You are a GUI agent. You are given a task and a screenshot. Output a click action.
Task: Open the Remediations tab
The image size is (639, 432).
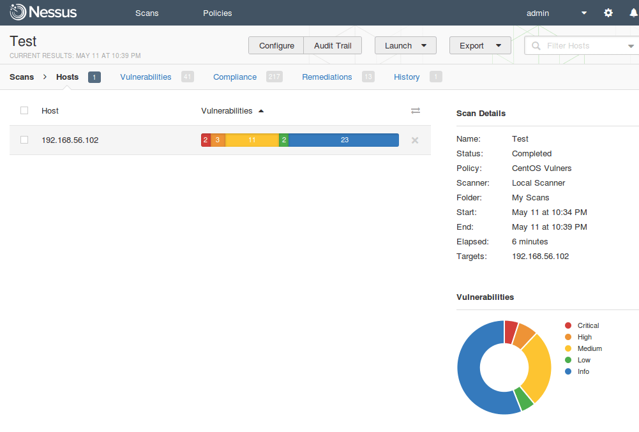click(327, 77)
